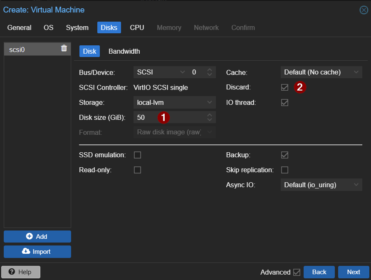
Task: Disable the IO thread option
Action: click(x=284, y=102)
